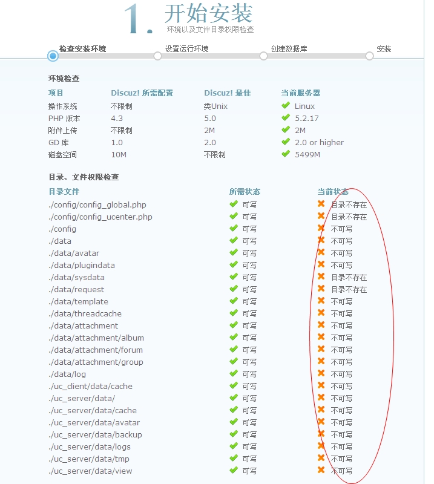Click the required-state check for ./data/attachment/forum
Screen dimensions: 434x484
(234, 349)
